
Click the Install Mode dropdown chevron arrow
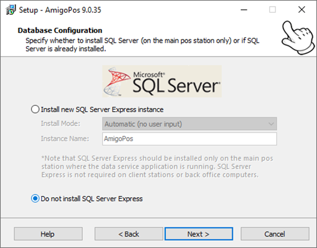point(271,124)
